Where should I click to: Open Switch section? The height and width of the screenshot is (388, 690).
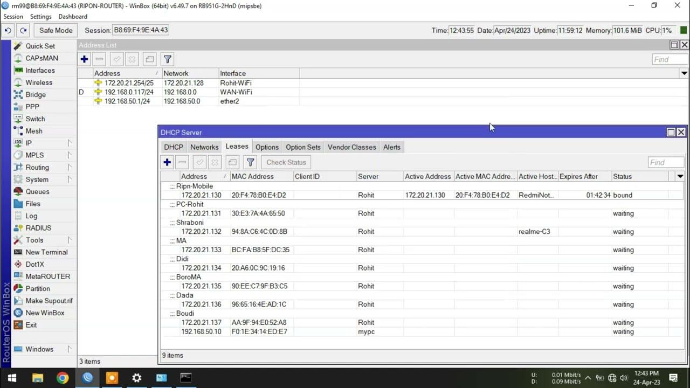(35, 119)
